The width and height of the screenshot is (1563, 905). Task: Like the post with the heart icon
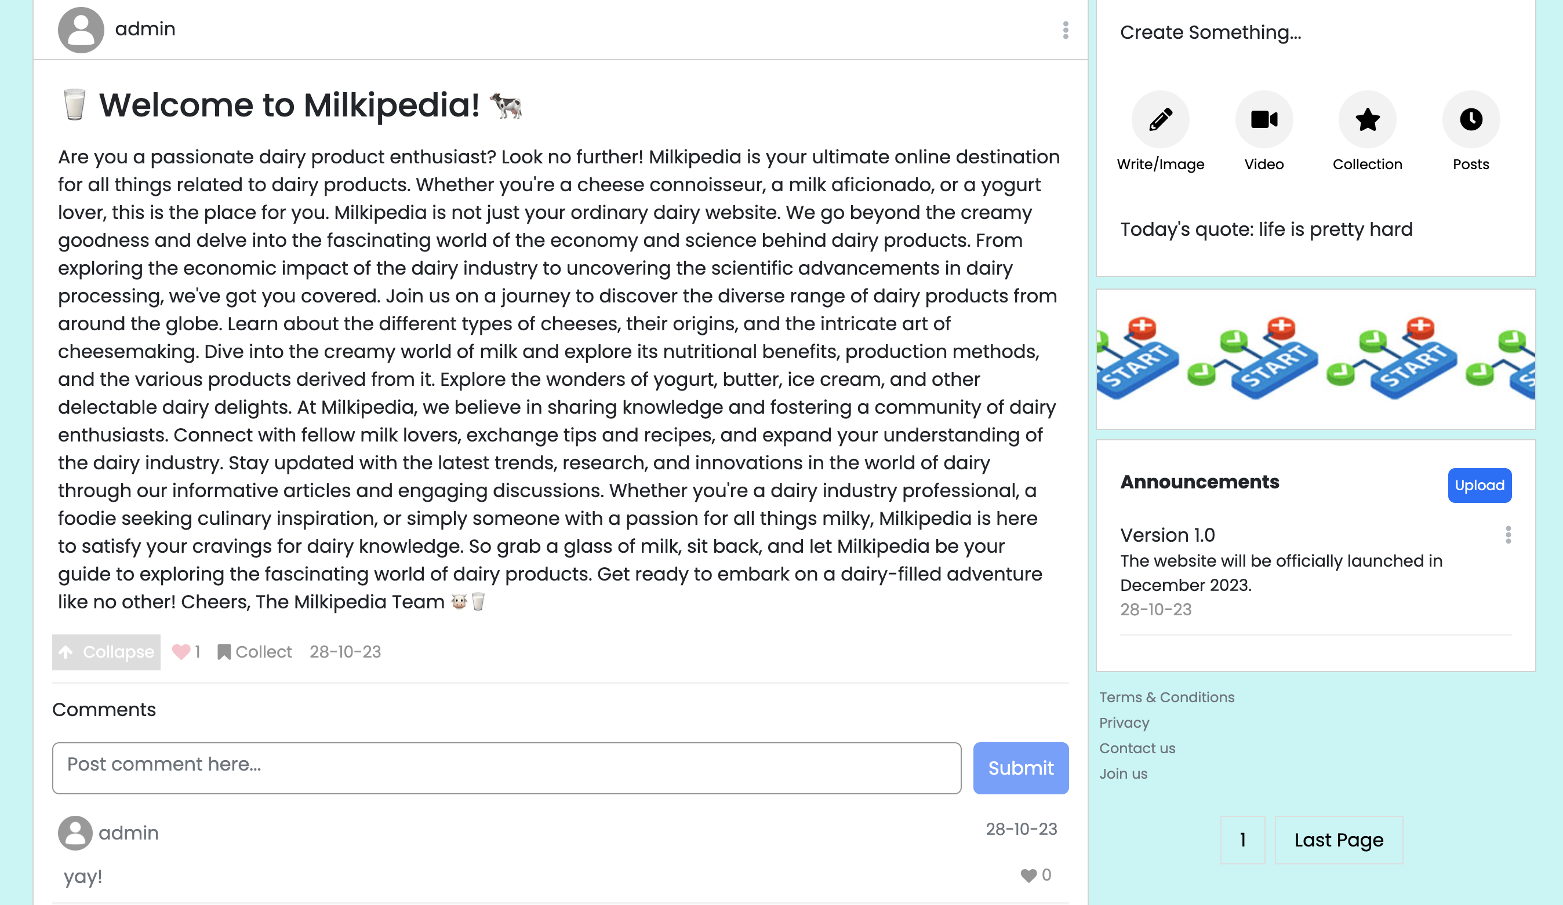click(181, 651)
